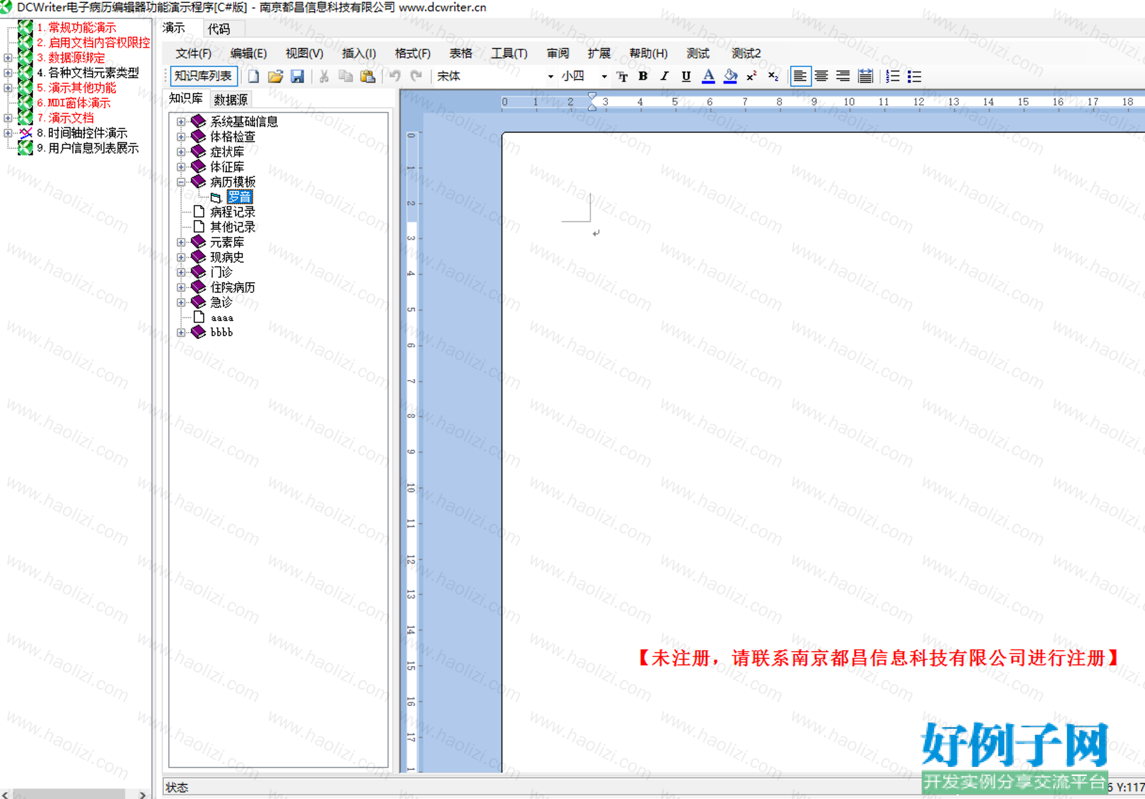Click the Redo arrow icon
The height and width of the screenshot is (799, 1145).
pyautogui.click(x=416, y=76)
